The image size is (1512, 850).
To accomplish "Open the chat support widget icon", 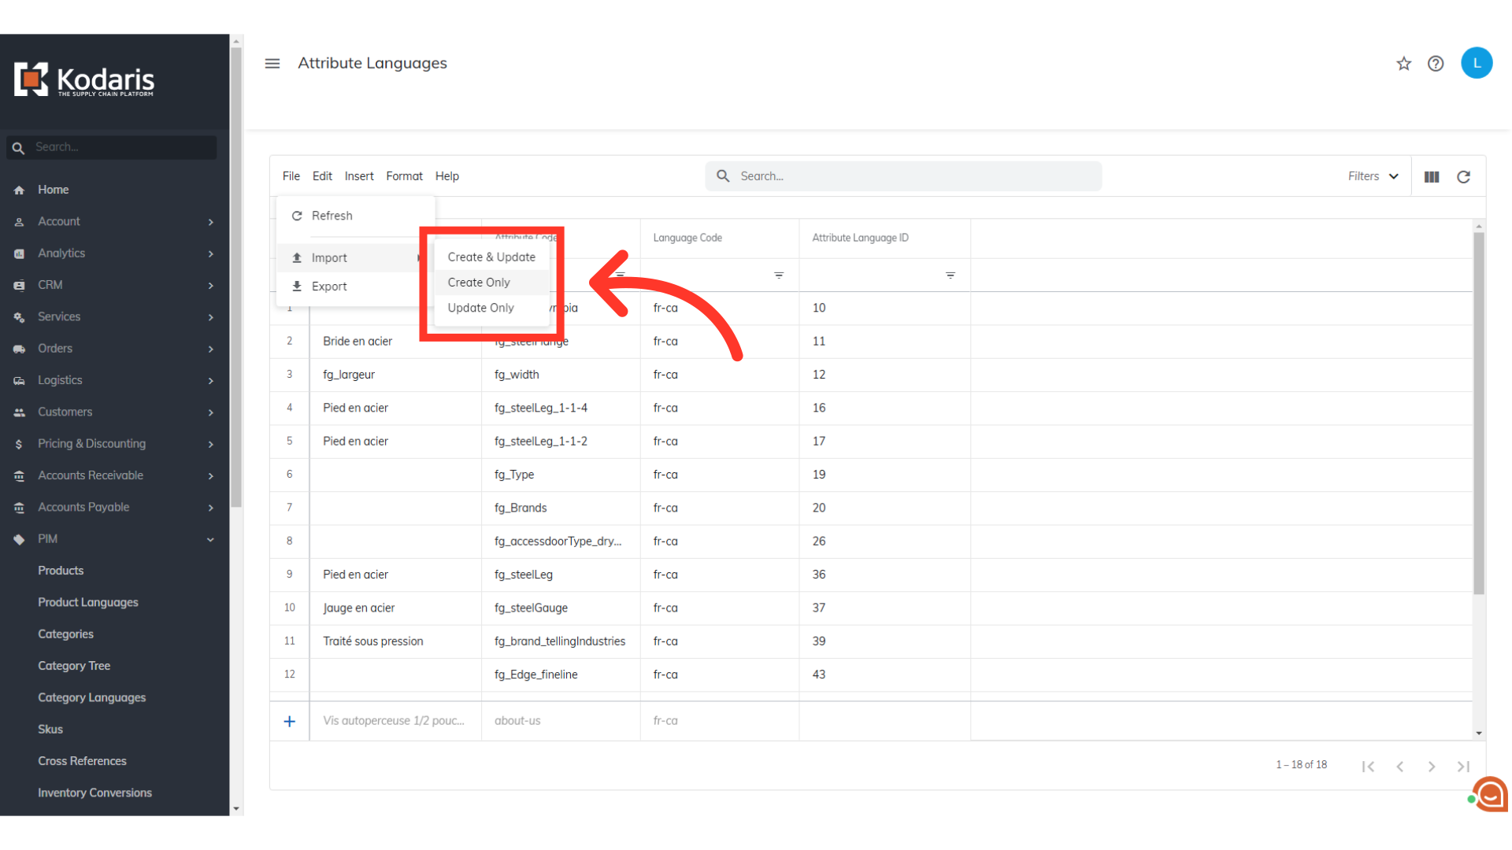I will pyautogui.click(x=1491, y=794).
